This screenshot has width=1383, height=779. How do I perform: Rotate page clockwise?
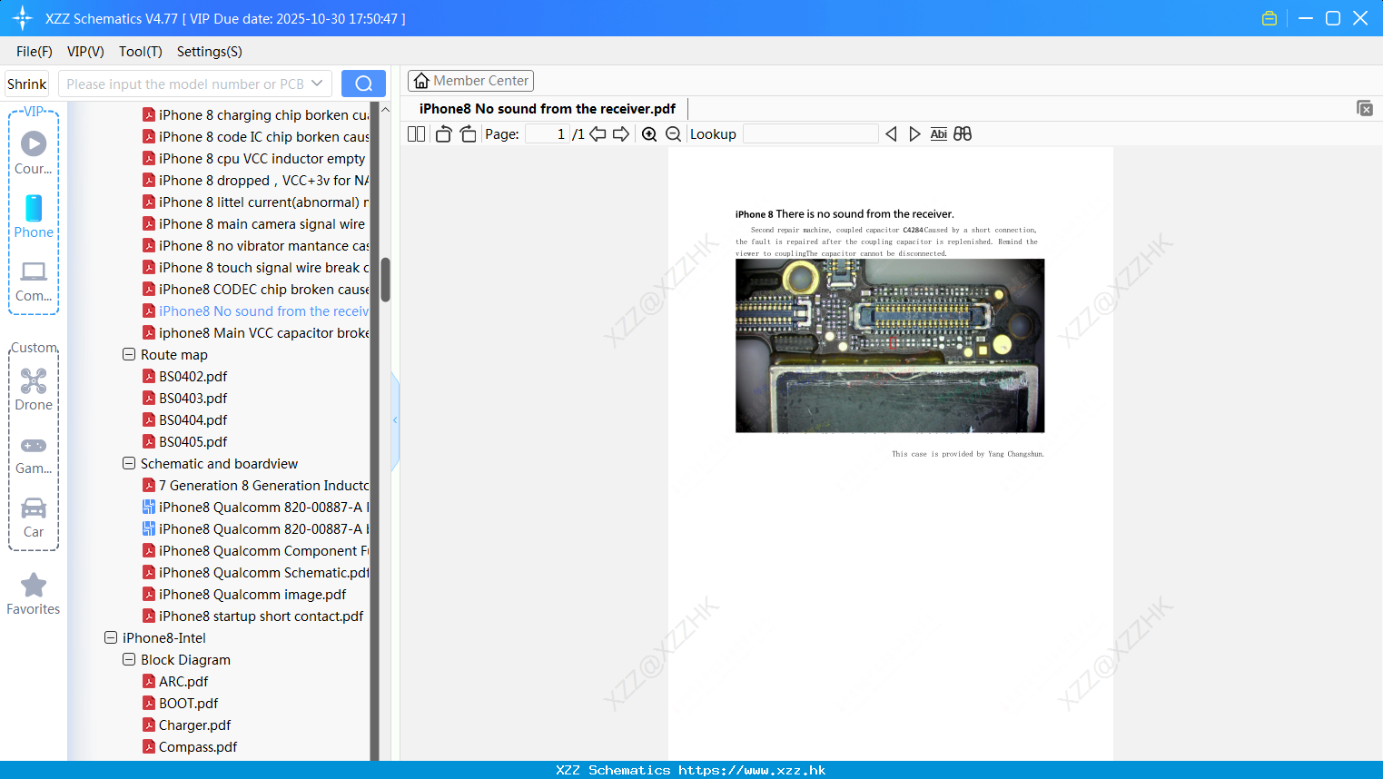pyautogui.click(x=468, y=133)
